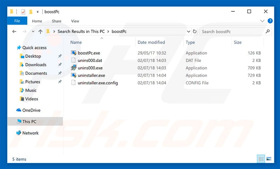Switch to the Home ribbon tab

37,21
